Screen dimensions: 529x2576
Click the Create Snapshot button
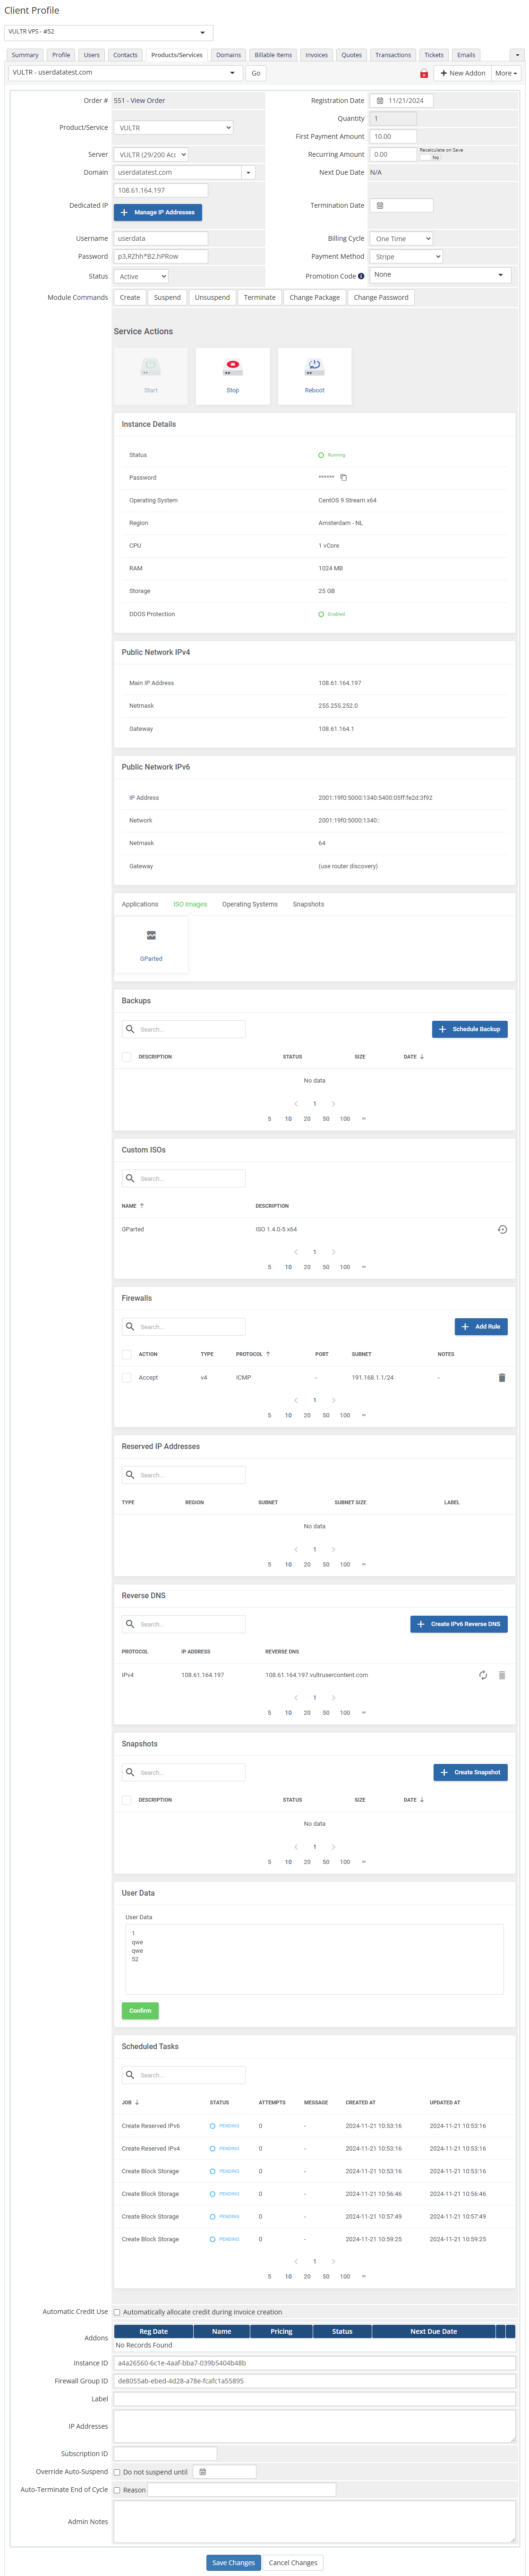[471, 1772]
